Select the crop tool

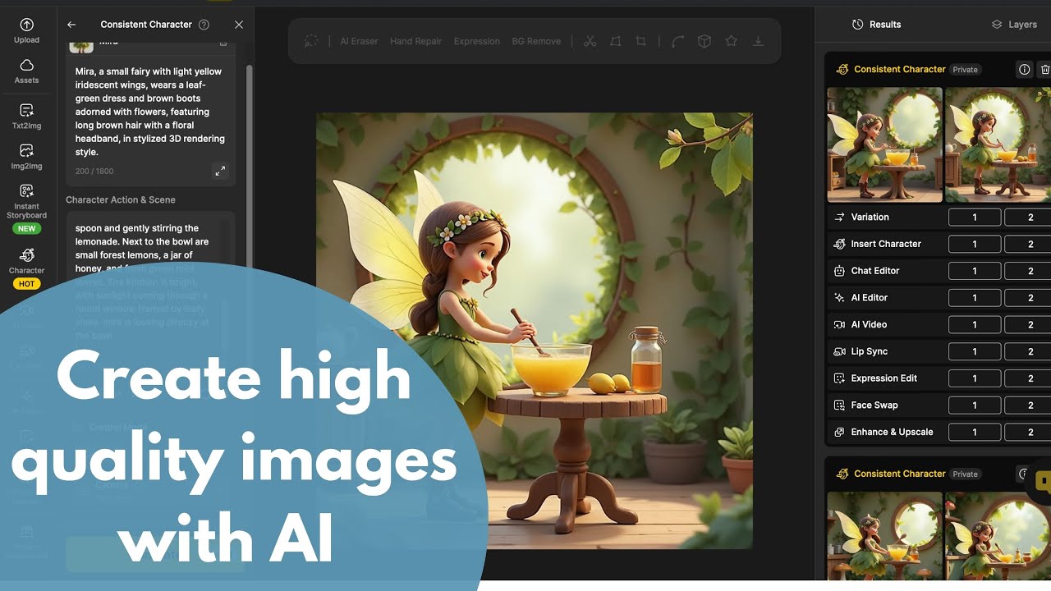point(640,41)
